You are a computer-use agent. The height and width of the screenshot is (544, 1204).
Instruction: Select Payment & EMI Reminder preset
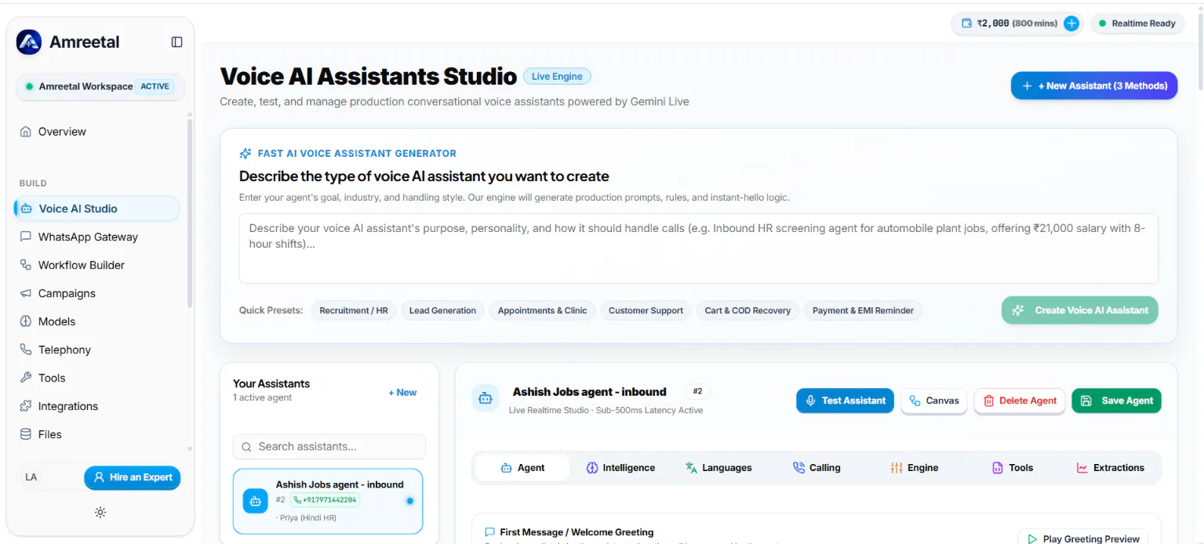point(863,310)
